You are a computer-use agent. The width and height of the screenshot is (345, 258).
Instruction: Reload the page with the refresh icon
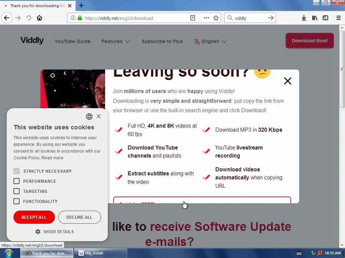point(29,18)
